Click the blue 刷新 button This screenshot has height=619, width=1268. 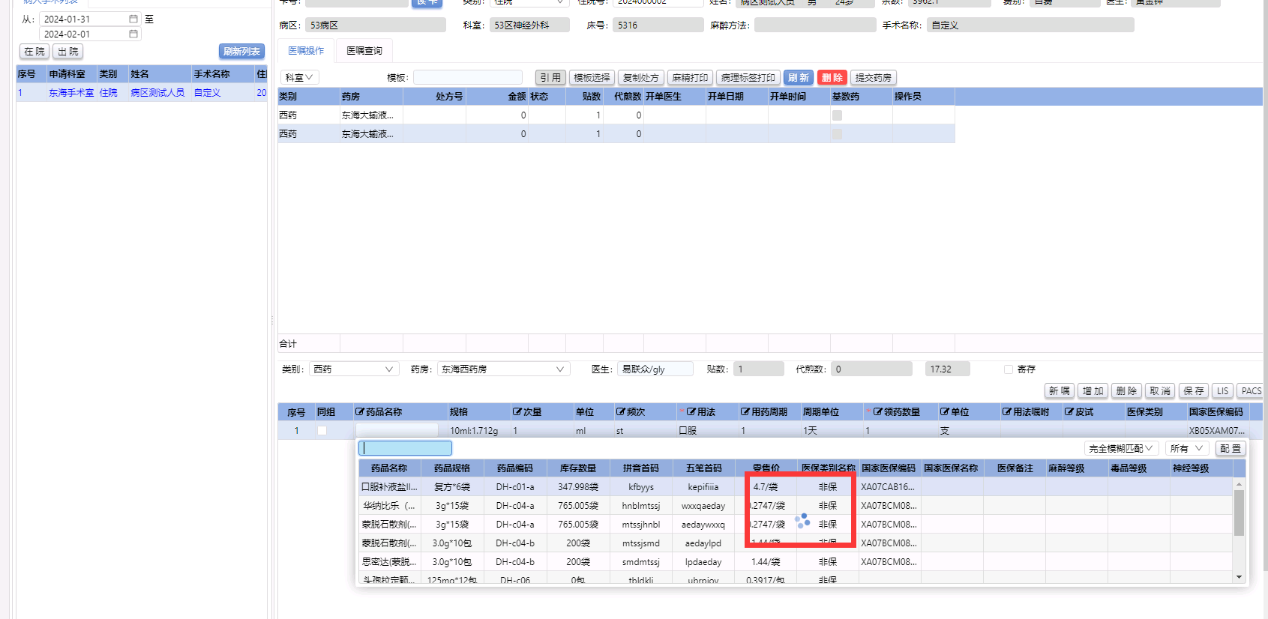coord(798,78)
